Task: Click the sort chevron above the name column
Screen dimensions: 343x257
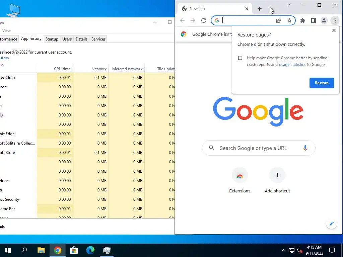Action: (x=3, y=65)
